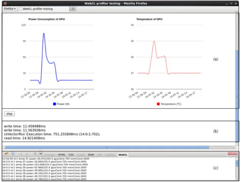Image resolution: width=241 pixels, height=182 pixels.
Task: Click the vertical page scrollbar thumb
Action: 237,96
